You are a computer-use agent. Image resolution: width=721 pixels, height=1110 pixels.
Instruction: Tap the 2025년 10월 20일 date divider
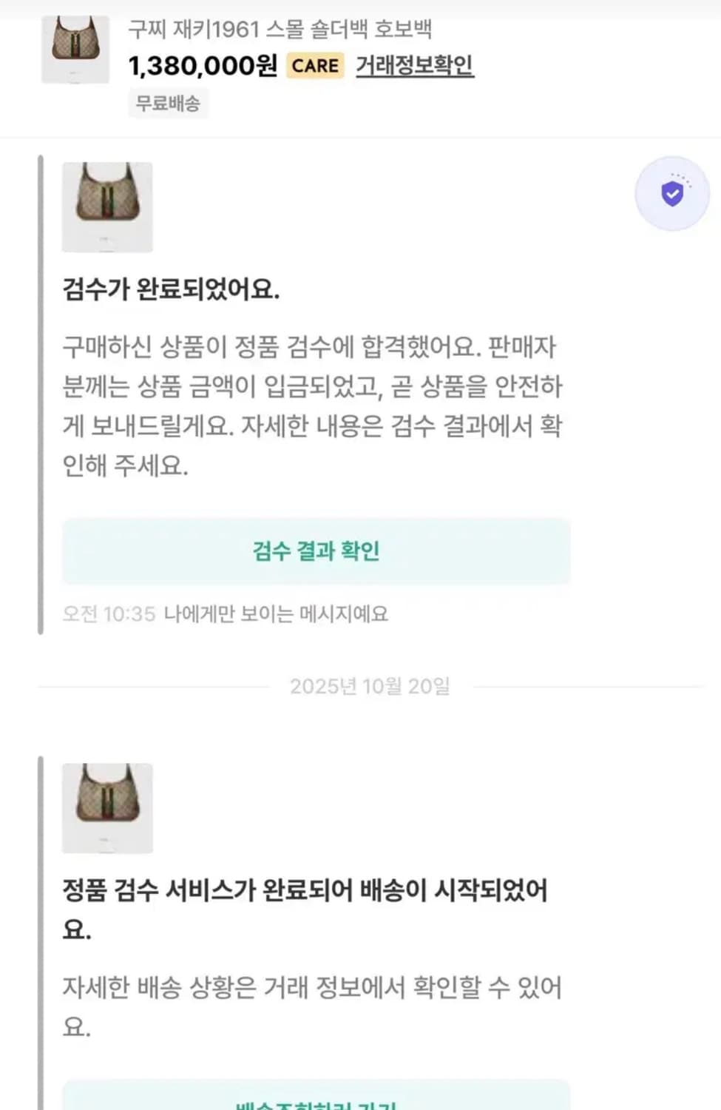370,686
